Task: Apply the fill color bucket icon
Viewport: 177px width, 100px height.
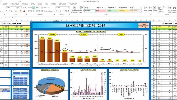Action: pyautogui.click(x=21, y=11)
